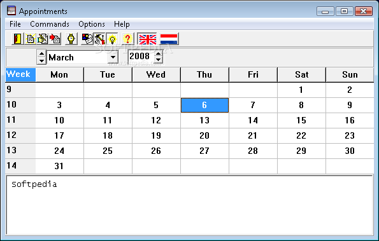Select Wednesday the 19th
Image resolution: width=379 pixels, height=241 pixels.
(156, 135)
